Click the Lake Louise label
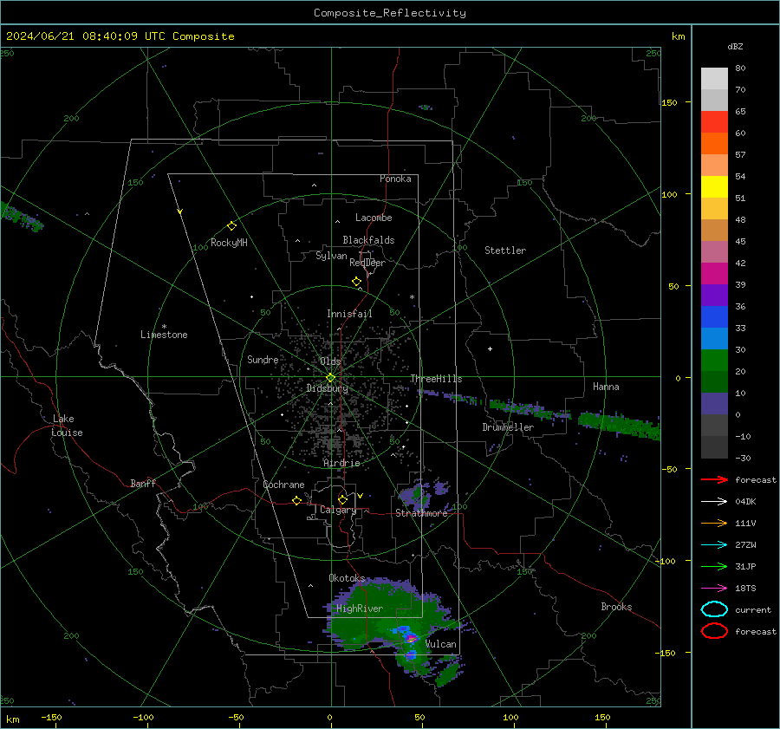The height and width of the screenshot is (729, 780). point(67,426)
